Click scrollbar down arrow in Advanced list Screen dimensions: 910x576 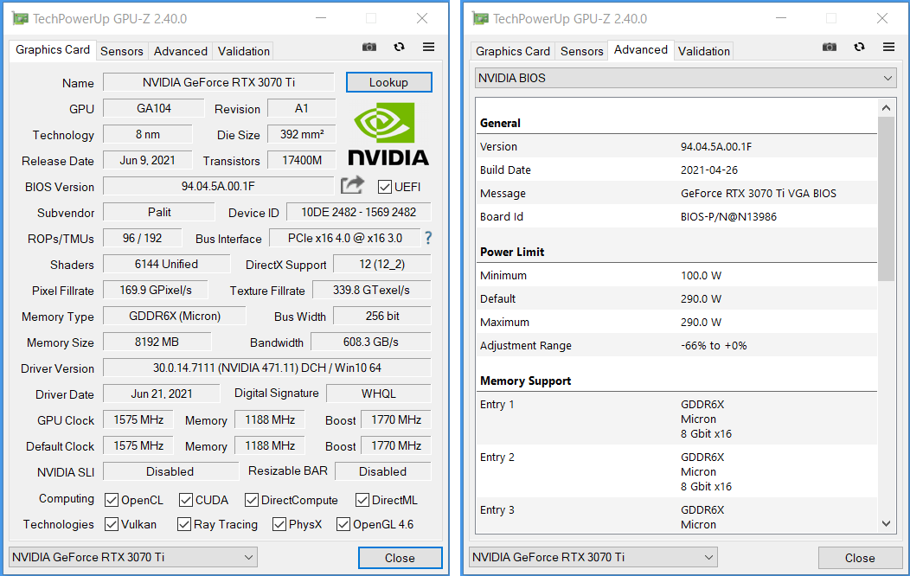[x=886, y=524]
